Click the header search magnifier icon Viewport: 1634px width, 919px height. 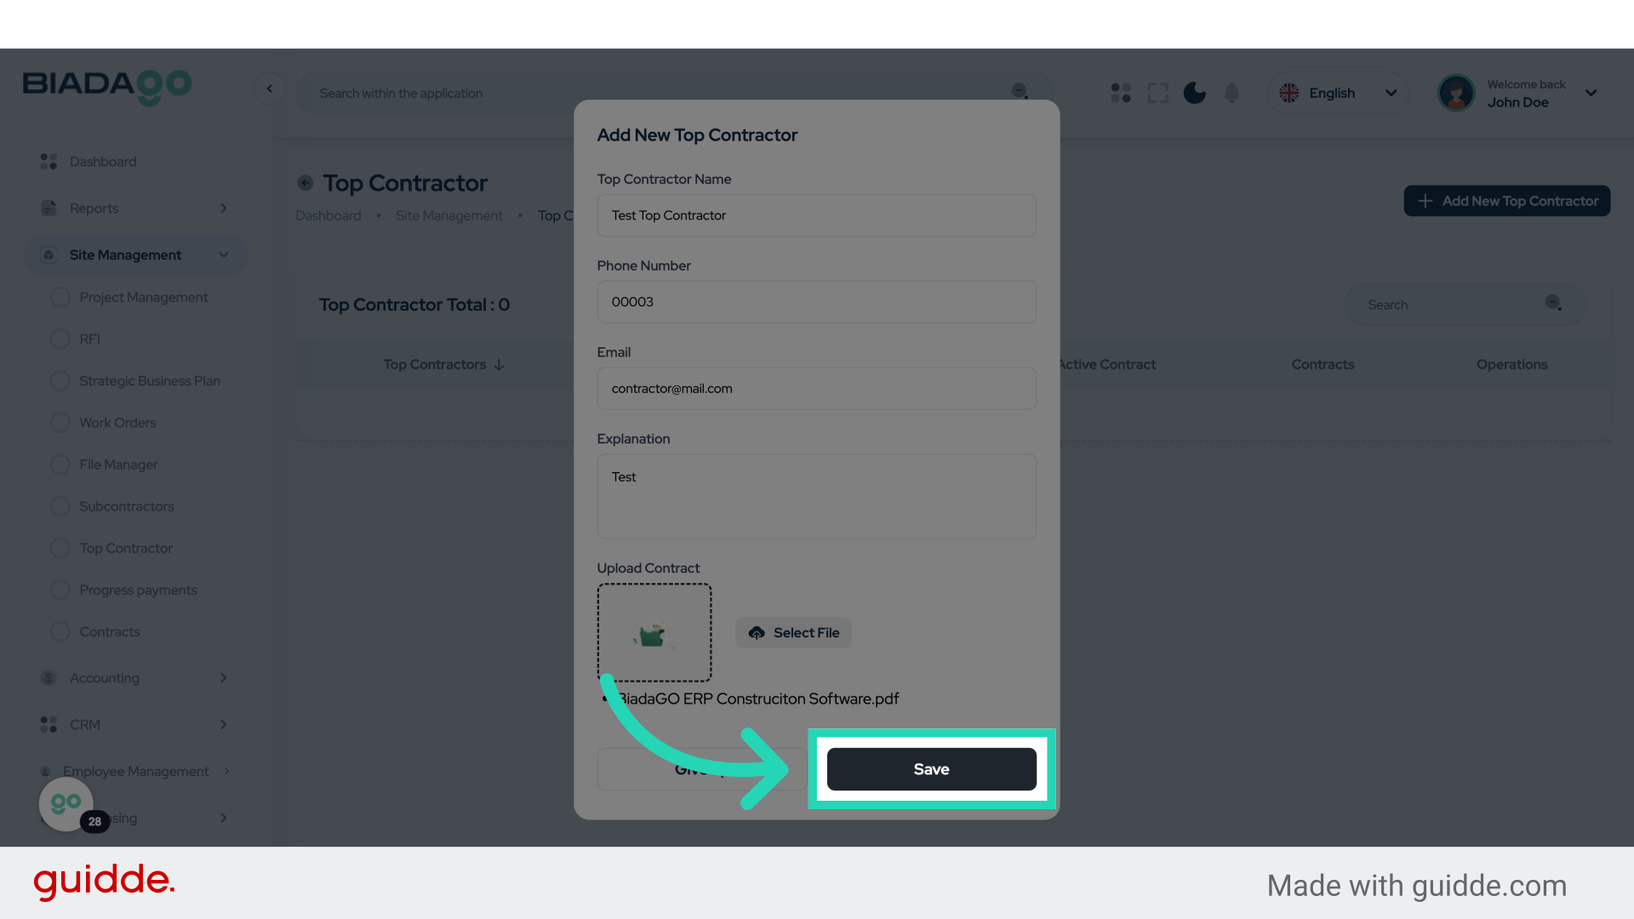coord(1020,91)
